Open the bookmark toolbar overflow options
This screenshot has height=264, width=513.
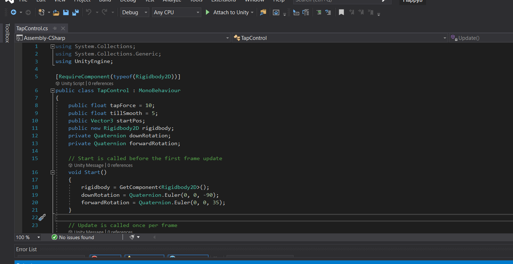pos(378,14)
